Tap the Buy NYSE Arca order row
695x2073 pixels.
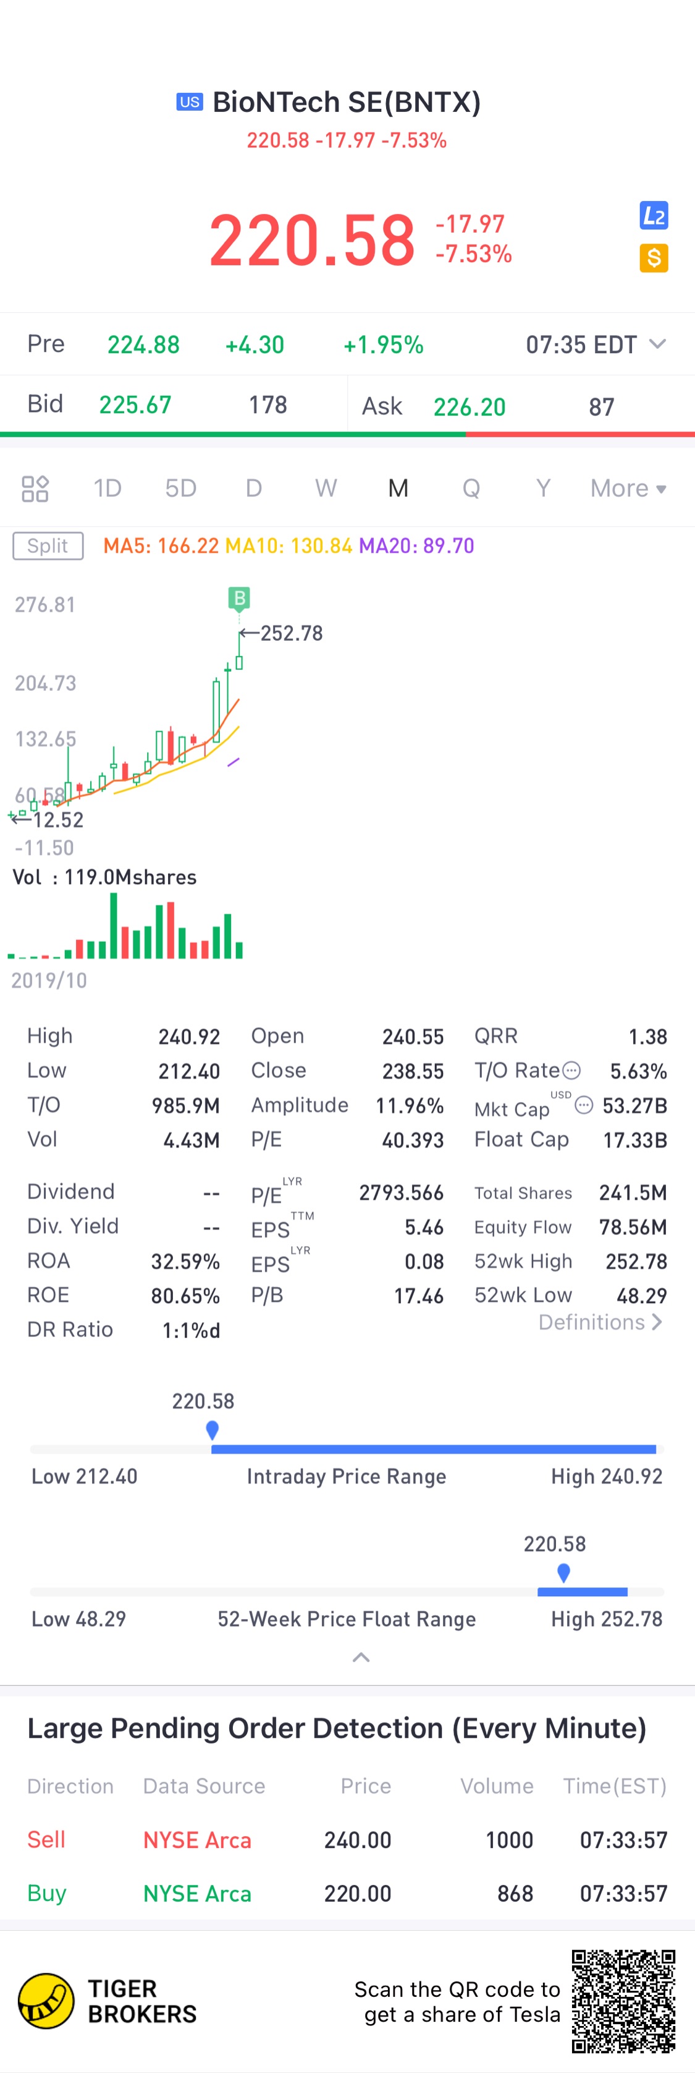click(x=347, y=1894)
